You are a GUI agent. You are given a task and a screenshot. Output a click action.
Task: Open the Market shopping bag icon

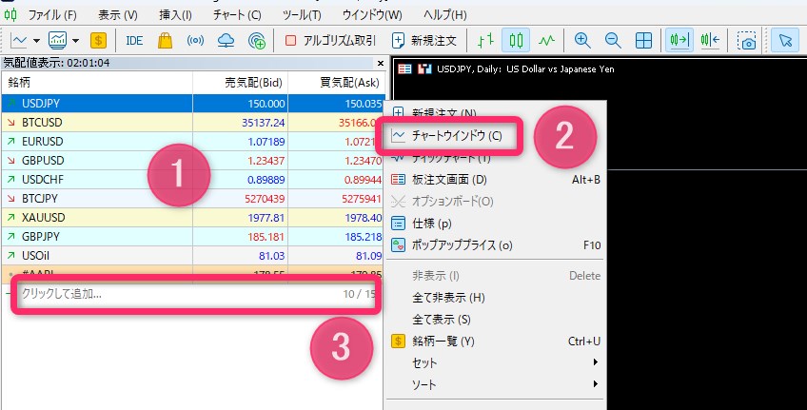click(x=165, y=40)
